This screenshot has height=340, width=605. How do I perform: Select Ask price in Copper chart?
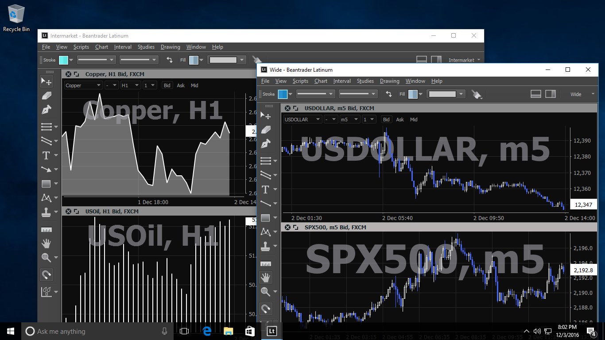(181, 85)
